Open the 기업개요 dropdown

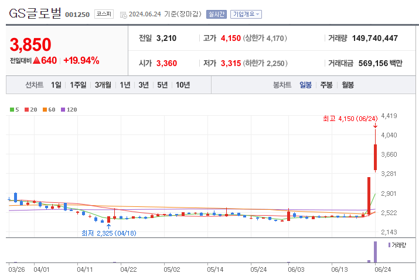(x=246, y=14)
